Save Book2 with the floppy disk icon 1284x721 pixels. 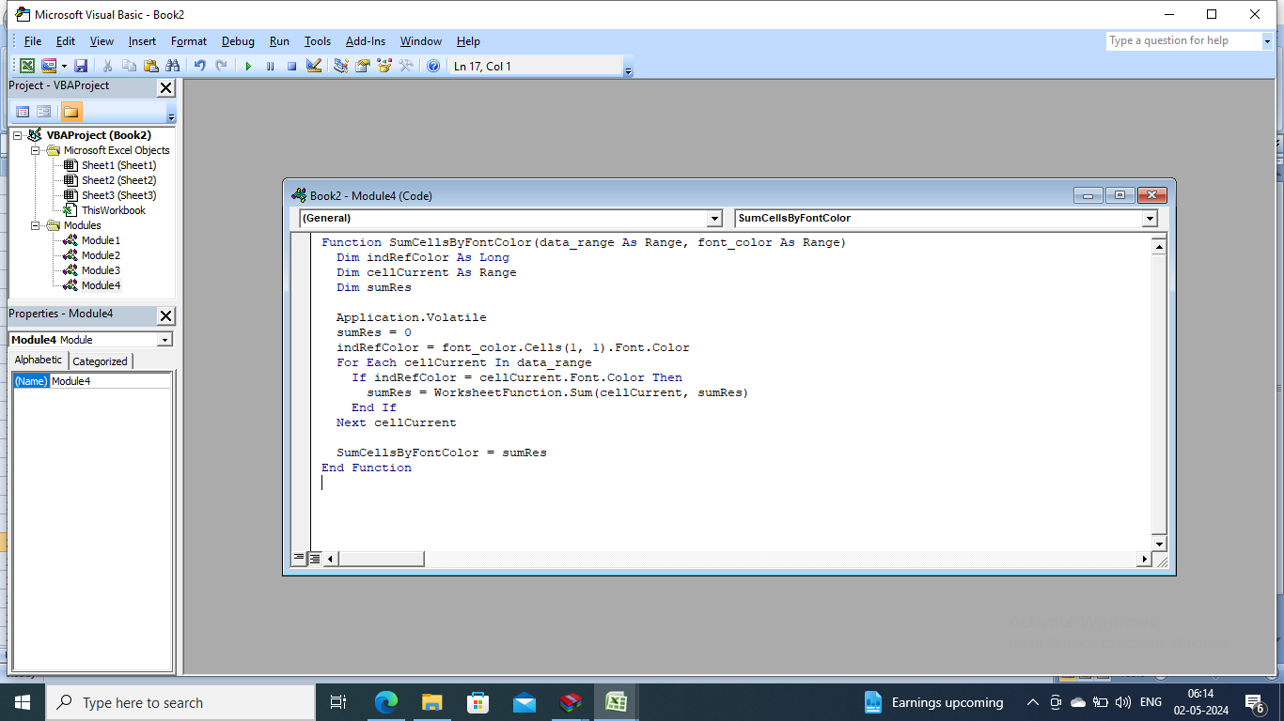click(x=81, y=66)
